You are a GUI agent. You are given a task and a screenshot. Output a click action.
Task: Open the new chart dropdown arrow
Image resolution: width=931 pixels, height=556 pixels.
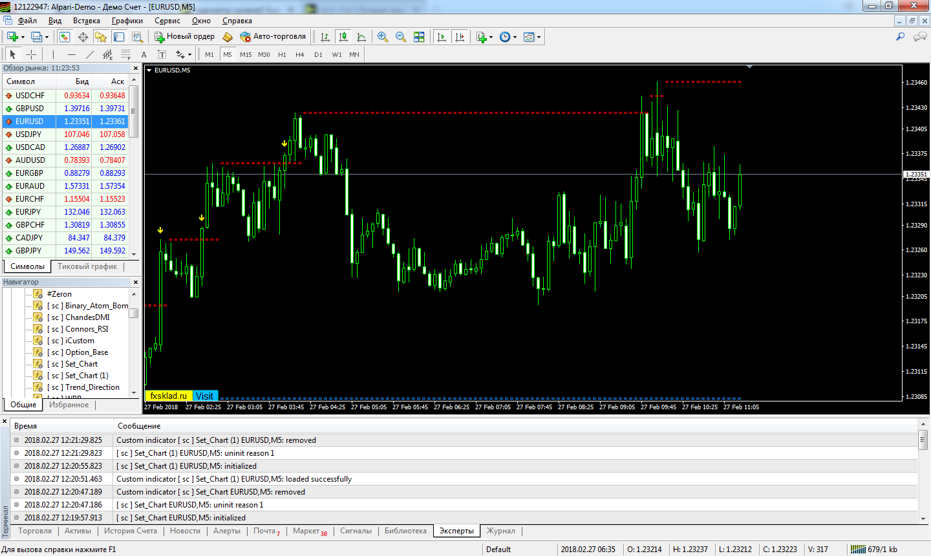pos(23,37)
